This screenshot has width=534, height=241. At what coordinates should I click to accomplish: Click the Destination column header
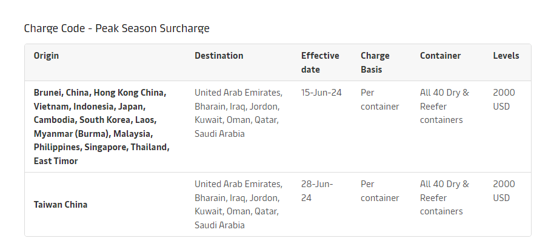point(219,56)
